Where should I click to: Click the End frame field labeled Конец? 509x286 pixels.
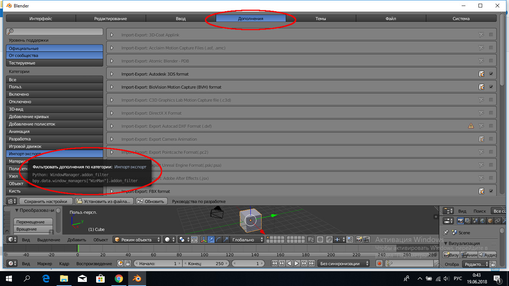[206, 263]
